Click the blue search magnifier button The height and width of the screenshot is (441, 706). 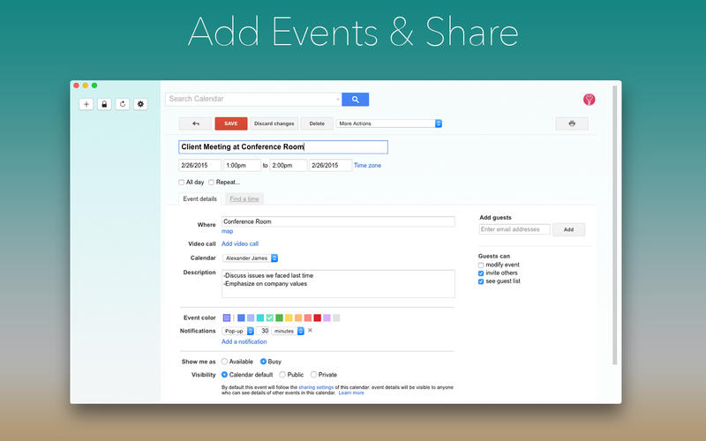coord(356,100)
